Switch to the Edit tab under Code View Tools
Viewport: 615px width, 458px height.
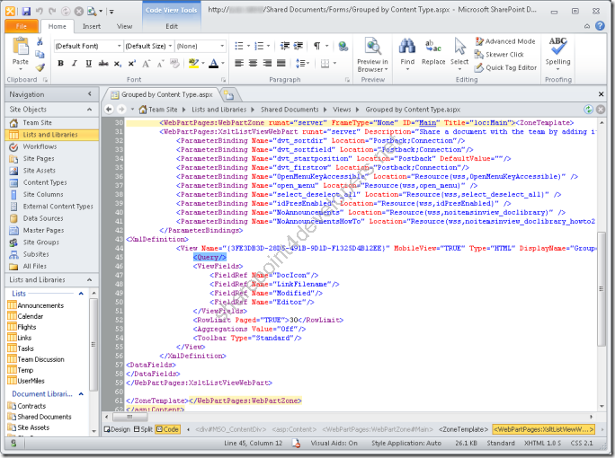click(172, 26)
